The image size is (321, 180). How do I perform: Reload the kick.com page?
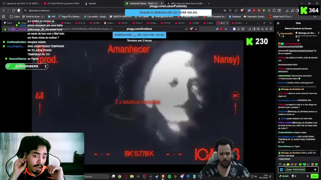[x=14, y=10]
